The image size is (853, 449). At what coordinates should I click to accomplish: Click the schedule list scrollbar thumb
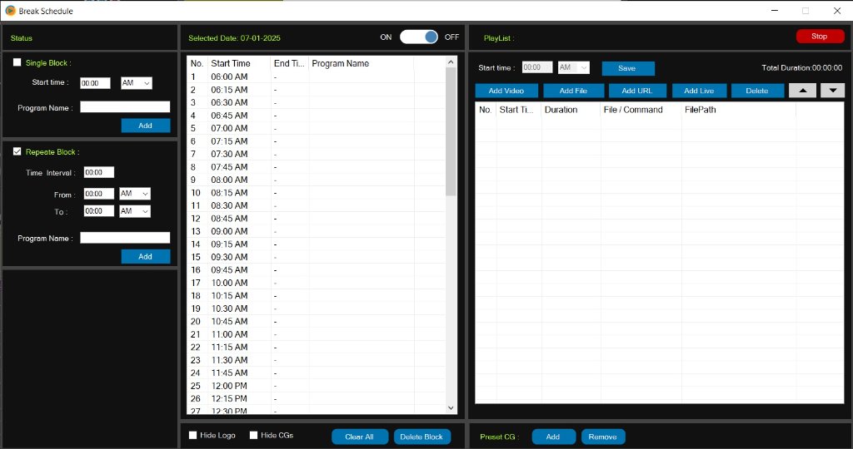(451, 131)
